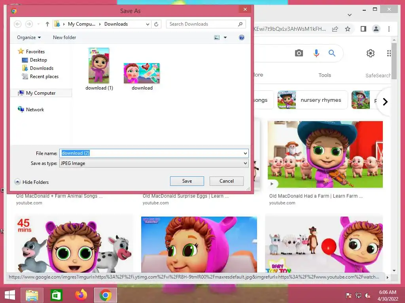Expand the breadcrumb arrow before Downloads
Viewport: 405px width, 303px height.
(100, 24)
